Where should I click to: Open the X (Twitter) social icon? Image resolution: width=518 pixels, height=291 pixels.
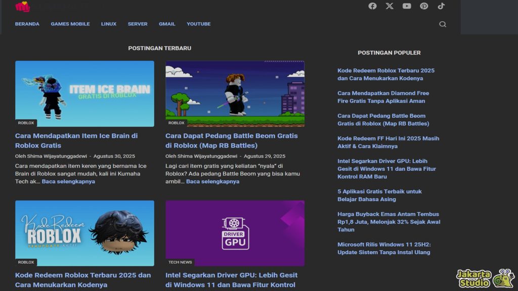(x=390, y=6)
